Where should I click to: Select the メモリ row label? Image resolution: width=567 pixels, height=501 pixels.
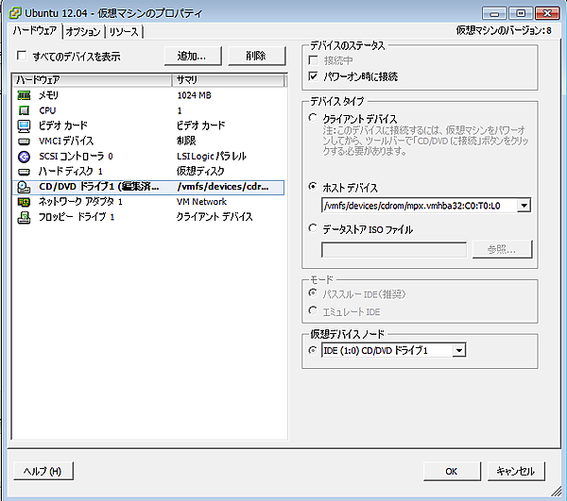coord(48,95)
